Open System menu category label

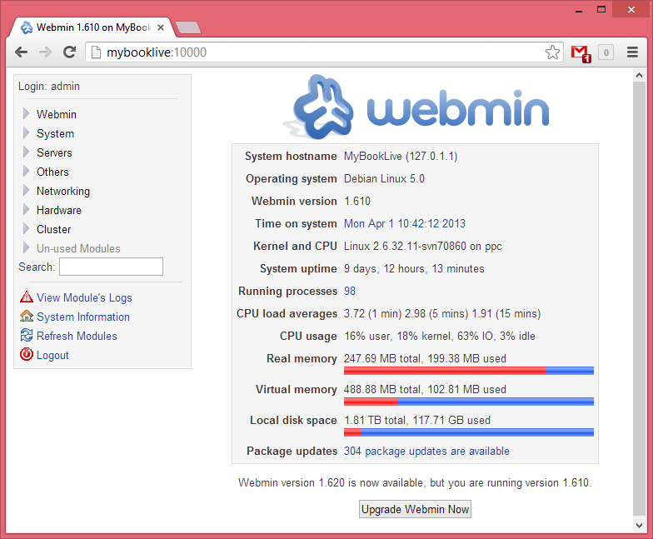(55, 133)
